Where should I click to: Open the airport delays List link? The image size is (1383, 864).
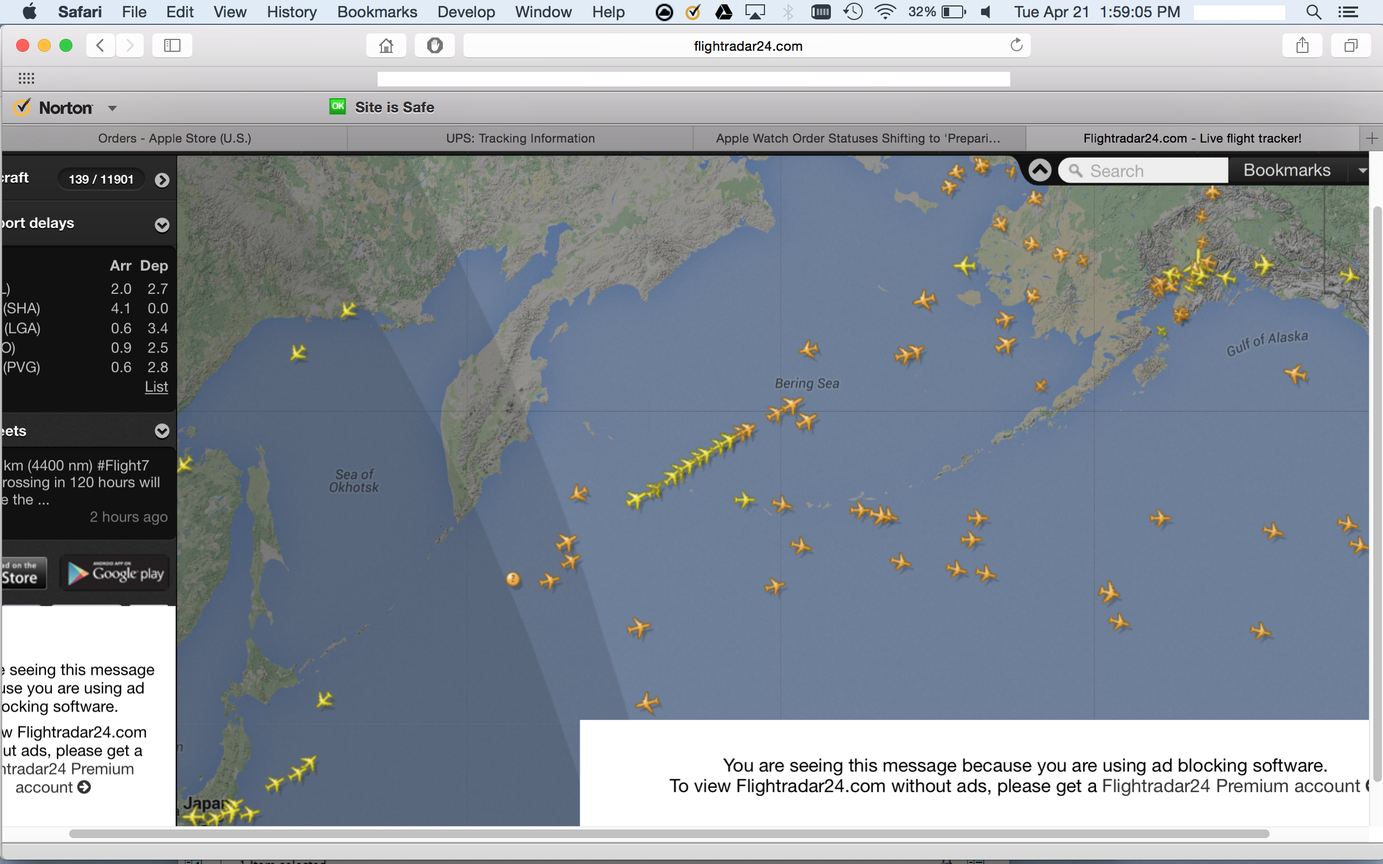coord(156,387)
